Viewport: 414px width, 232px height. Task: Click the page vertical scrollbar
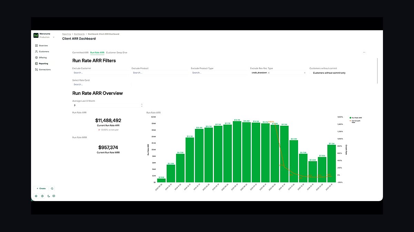click(x=378, y=70)
